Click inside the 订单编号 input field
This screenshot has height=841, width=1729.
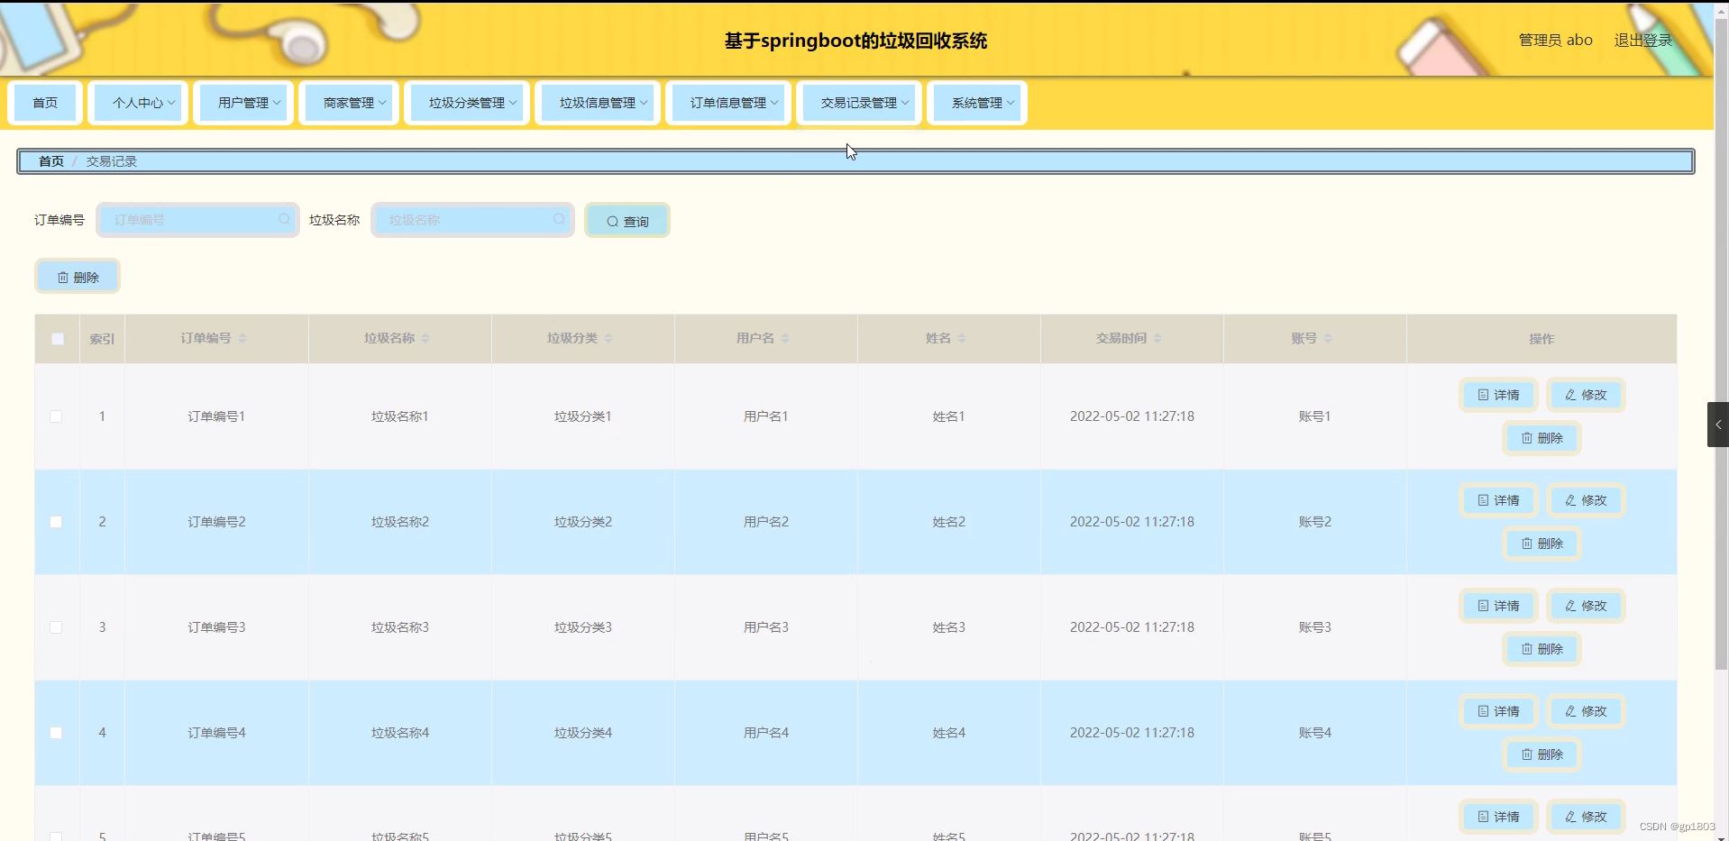point(189,219)
